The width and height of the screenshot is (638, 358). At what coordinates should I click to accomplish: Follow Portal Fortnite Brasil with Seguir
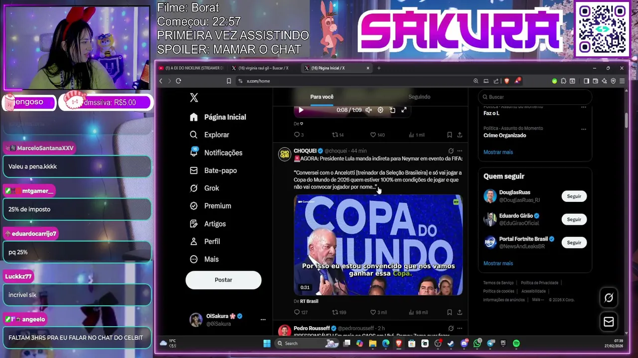574,243
